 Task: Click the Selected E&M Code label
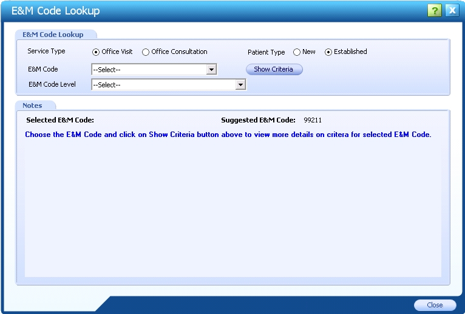click(x=60, y=120)
